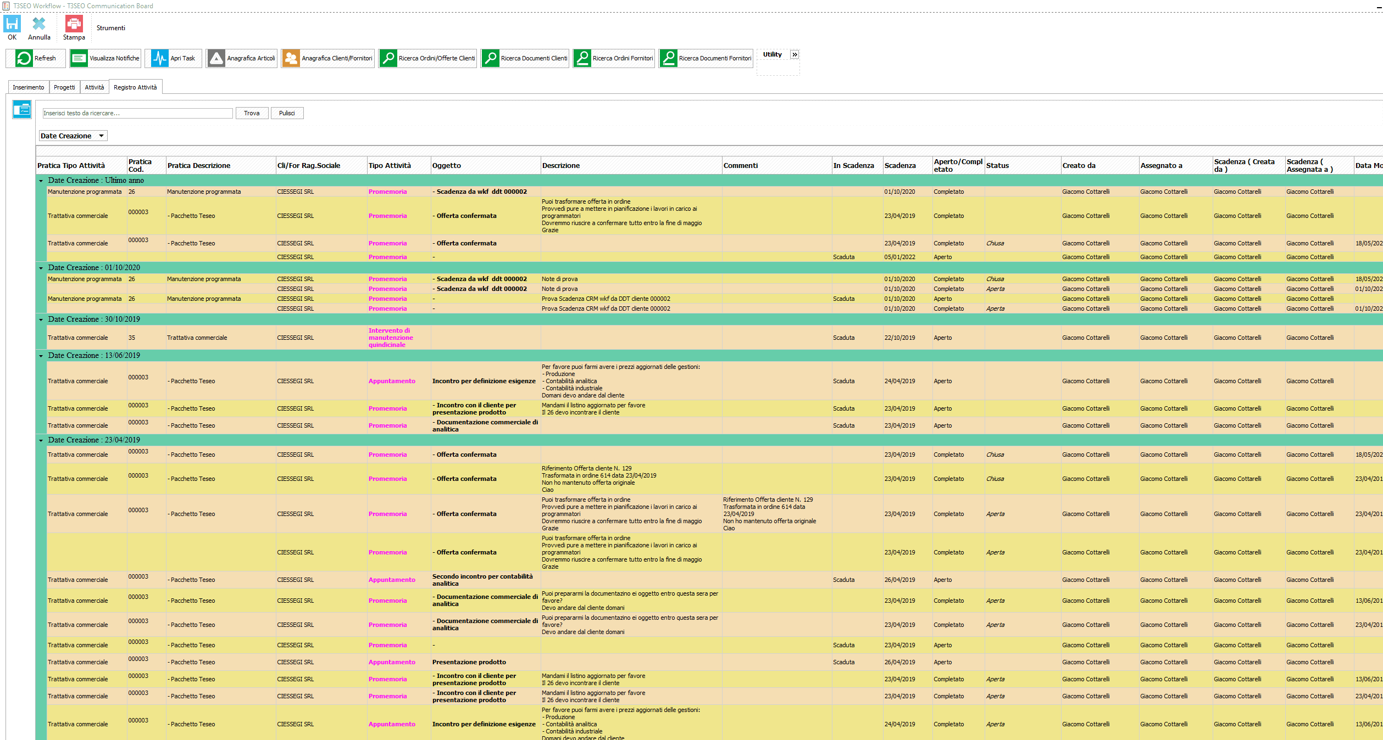
Task: Sort by Pratica Descrizione column header
Action: [x=221, y=165]
